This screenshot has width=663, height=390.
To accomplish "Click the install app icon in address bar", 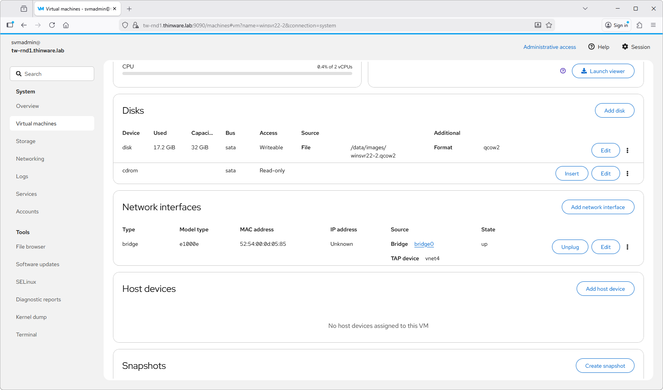I will click(x=538, y=25).
